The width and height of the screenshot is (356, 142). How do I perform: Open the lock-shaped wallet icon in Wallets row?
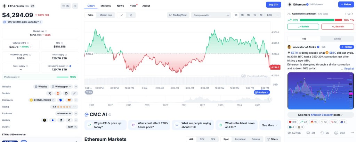[69, 120]
